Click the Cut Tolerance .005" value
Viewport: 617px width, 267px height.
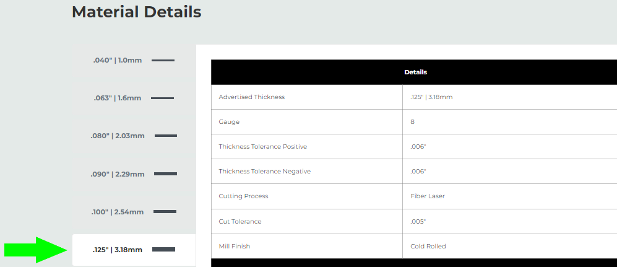tap(418, 221)
